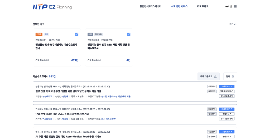Click the IITP EZ-Planning logo
This screenshot has width=270, height=139.
pyautogui.click(x=52, y=7)
